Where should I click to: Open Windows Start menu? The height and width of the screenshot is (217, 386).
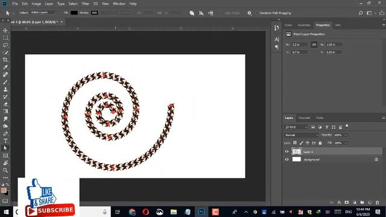[x=6, y=212]
